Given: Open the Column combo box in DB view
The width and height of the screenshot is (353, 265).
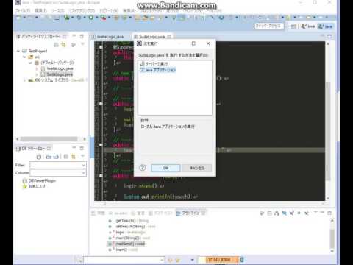Looking at the screenshot, I should point(58,173).
